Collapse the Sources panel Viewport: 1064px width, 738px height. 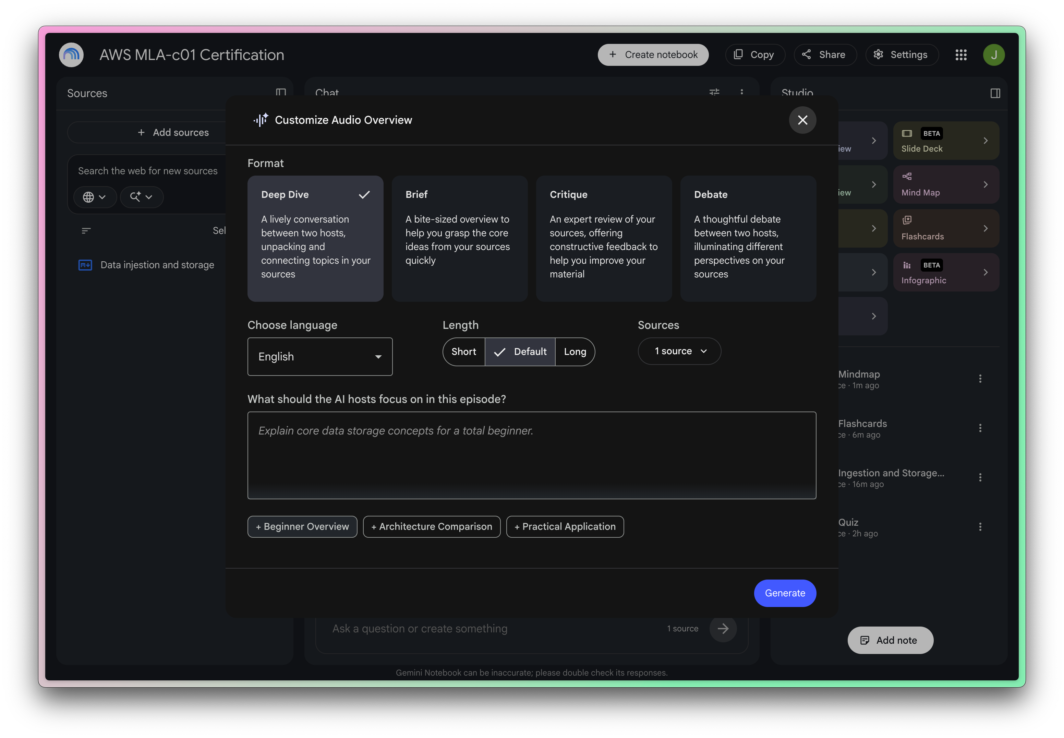pyautogui.click(x=280, y=93)
